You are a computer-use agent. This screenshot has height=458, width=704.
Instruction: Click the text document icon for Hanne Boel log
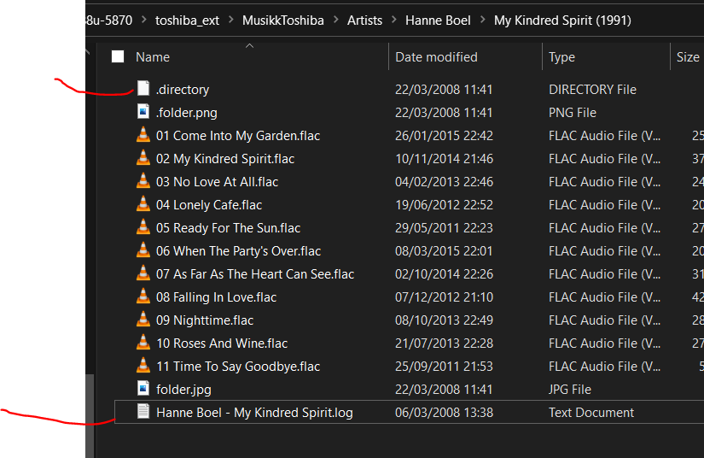[143, 412]
